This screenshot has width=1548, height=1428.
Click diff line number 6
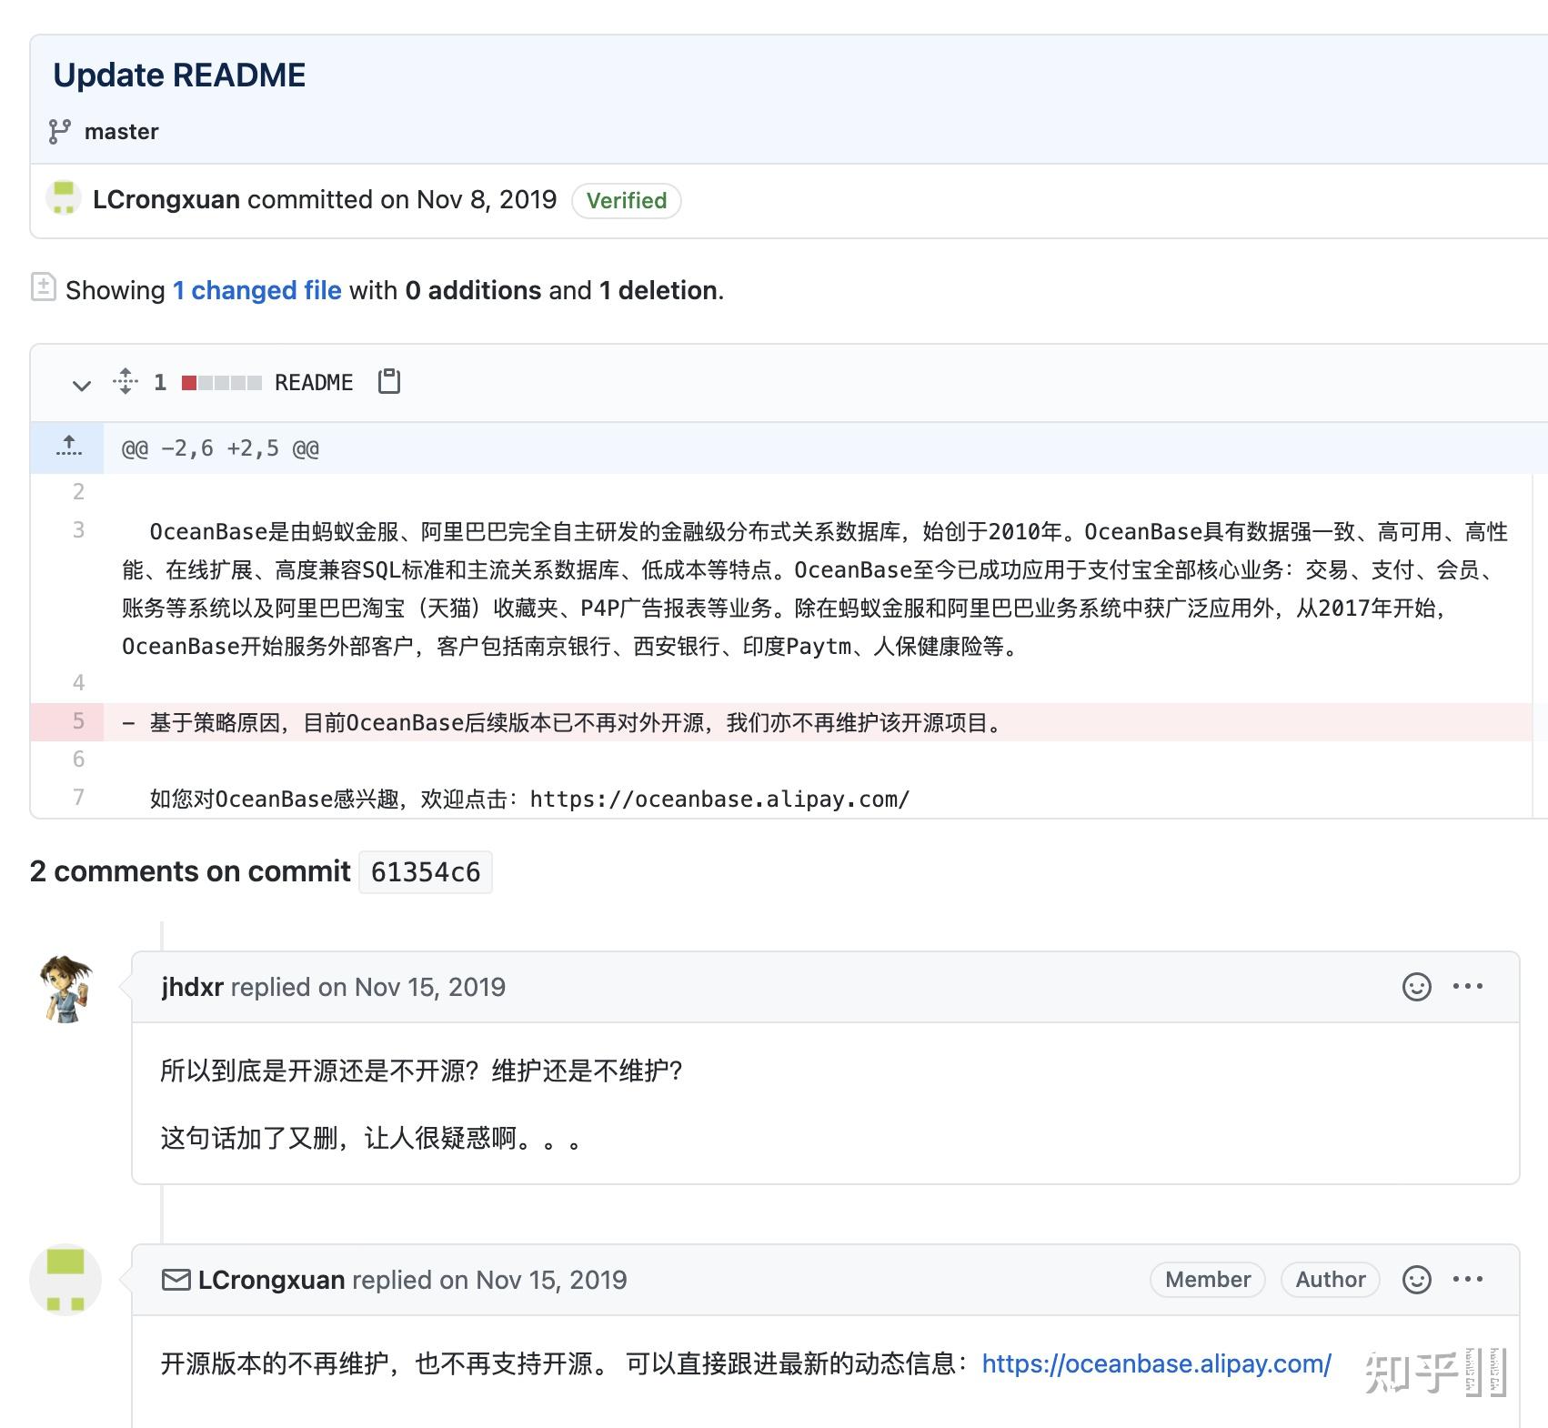pos(78,759)
